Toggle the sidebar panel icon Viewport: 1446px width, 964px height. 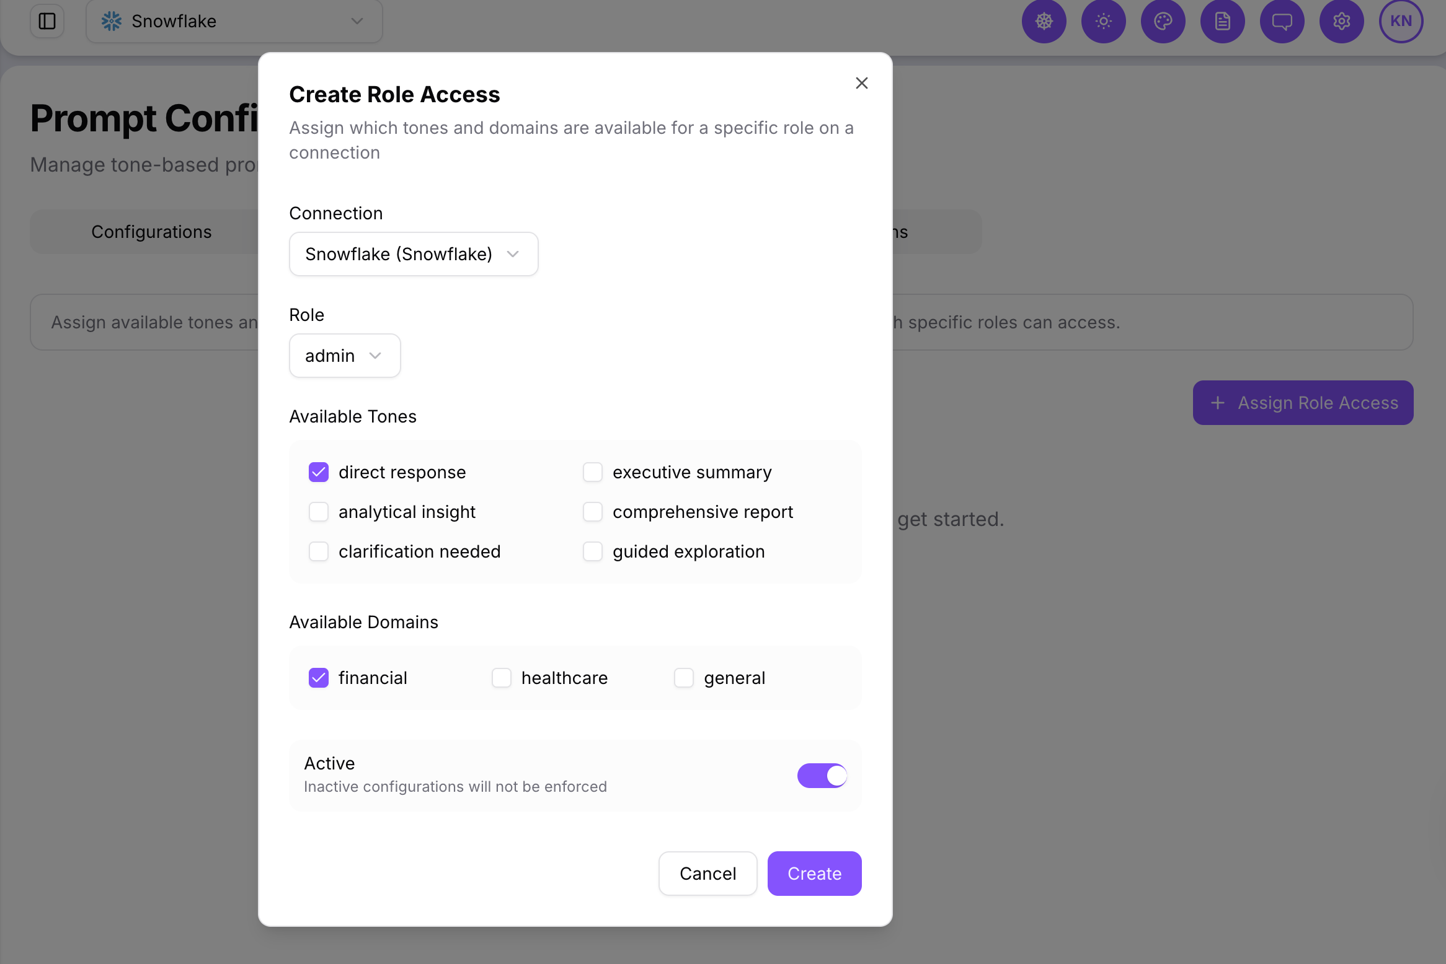47,21
